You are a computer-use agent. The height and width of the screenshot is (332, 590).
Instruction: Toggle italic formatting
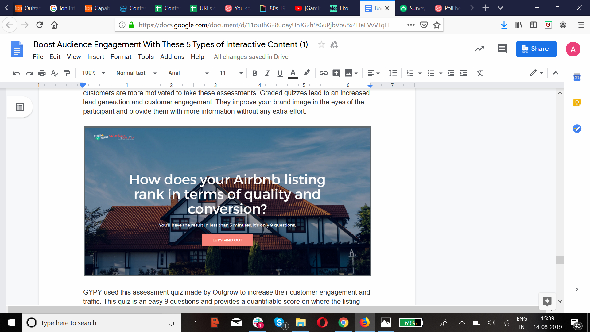point(267,73)
